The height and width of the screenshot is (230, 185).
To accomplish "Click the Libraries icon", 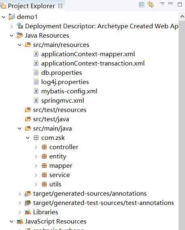I will coord(28,212).
